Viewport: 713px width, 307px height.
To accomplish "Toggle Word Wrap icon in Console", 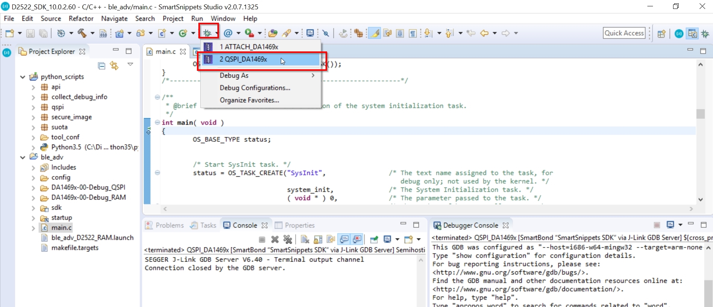I will coord(331,239).
